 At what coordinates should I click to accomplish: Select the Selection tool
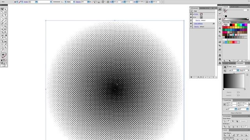click(x=2, y=9)
